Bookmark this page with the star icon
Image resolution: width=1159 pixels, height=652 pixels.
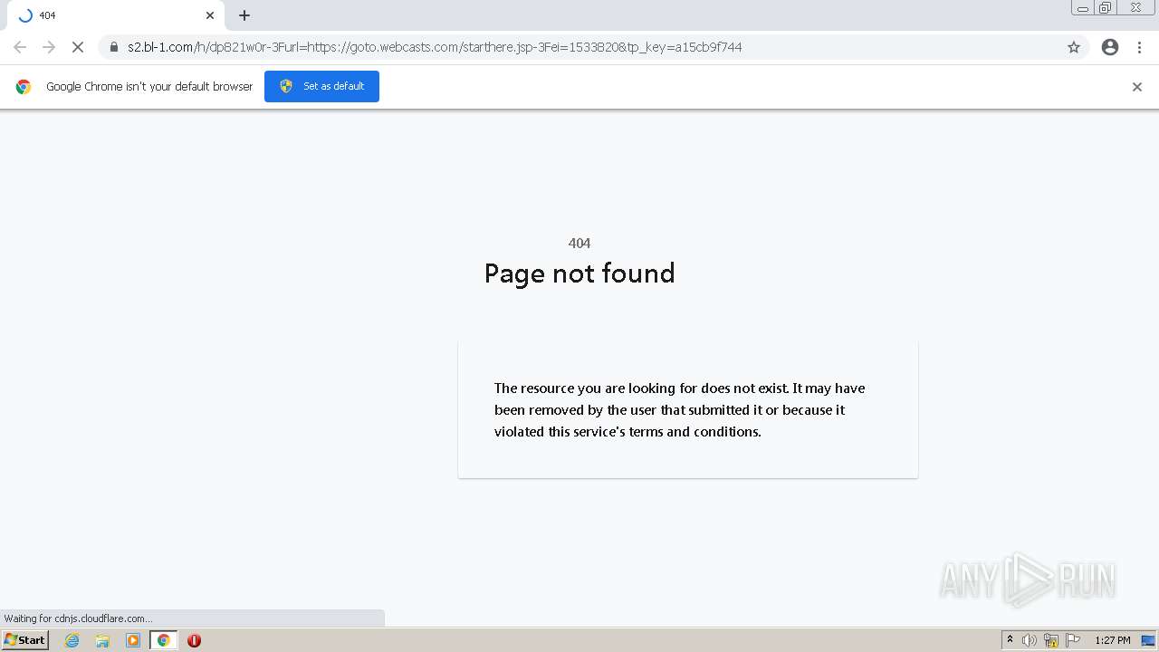[x=1074, y=47]
